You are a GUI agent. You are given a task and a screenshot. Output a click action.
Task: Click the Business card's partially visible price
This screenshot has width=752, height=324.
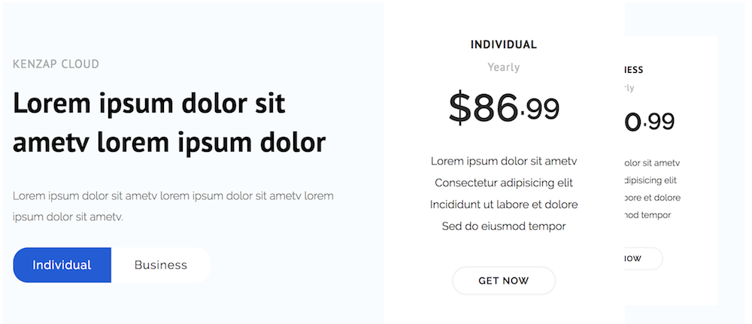tap(650, 121)
